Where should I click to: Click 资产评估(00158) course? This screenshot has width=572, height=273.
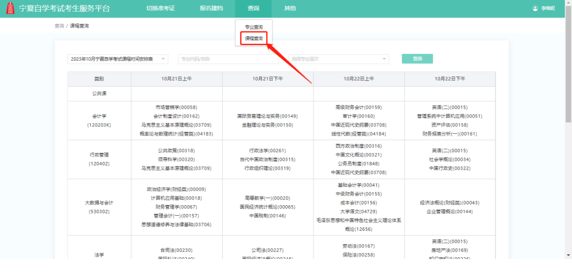coord(450,125)
